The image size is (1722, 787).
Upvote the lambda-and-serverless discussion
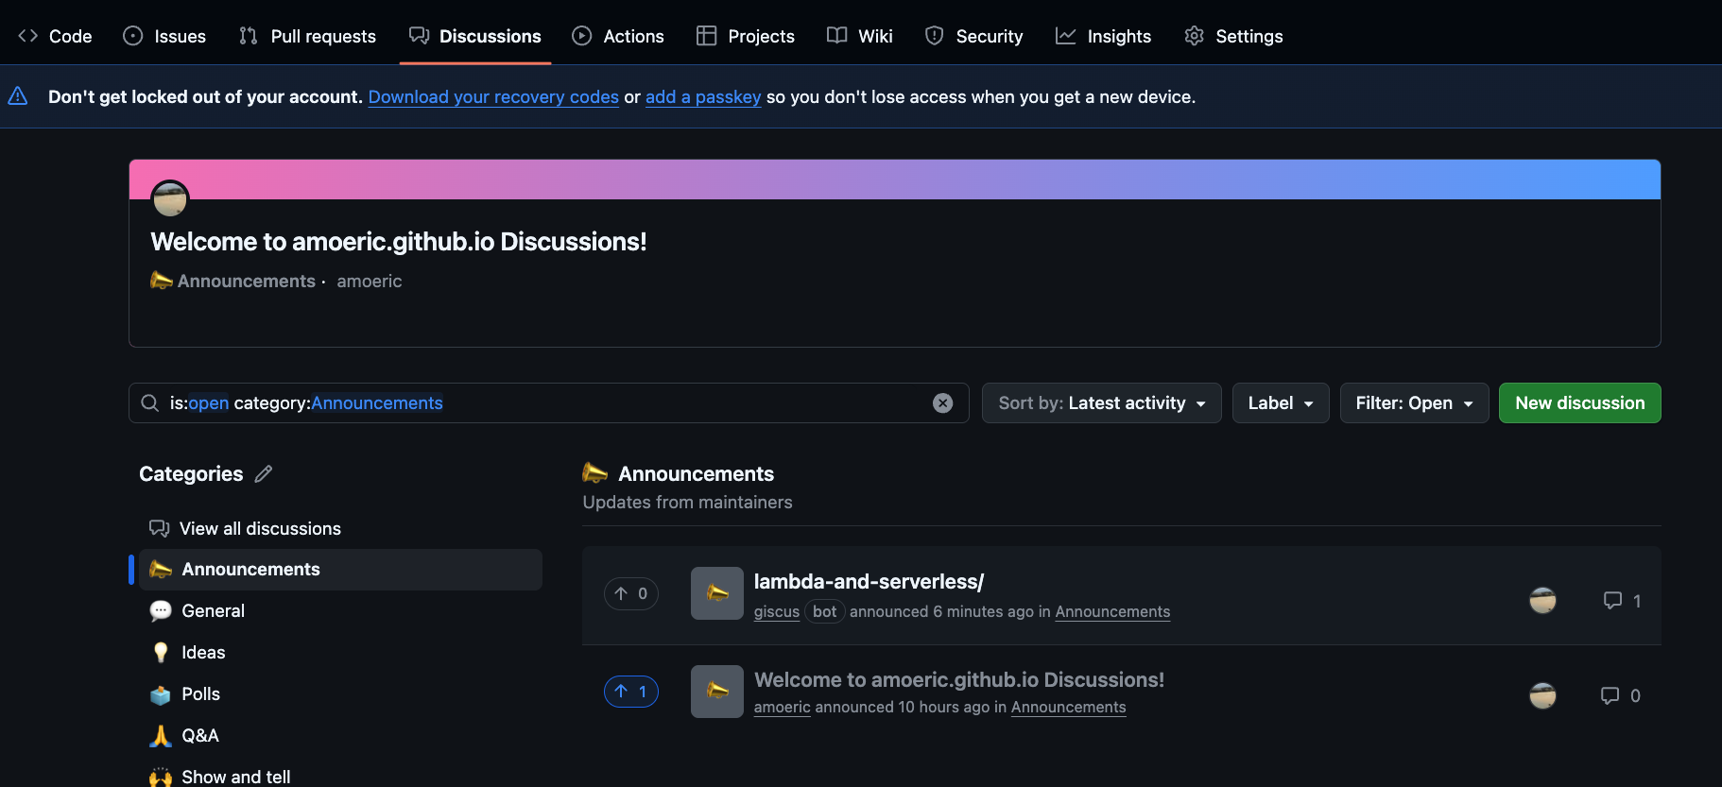tap(630, 594)
